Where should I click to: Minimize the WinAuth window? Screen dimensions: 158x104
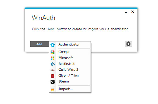point(126,12)
